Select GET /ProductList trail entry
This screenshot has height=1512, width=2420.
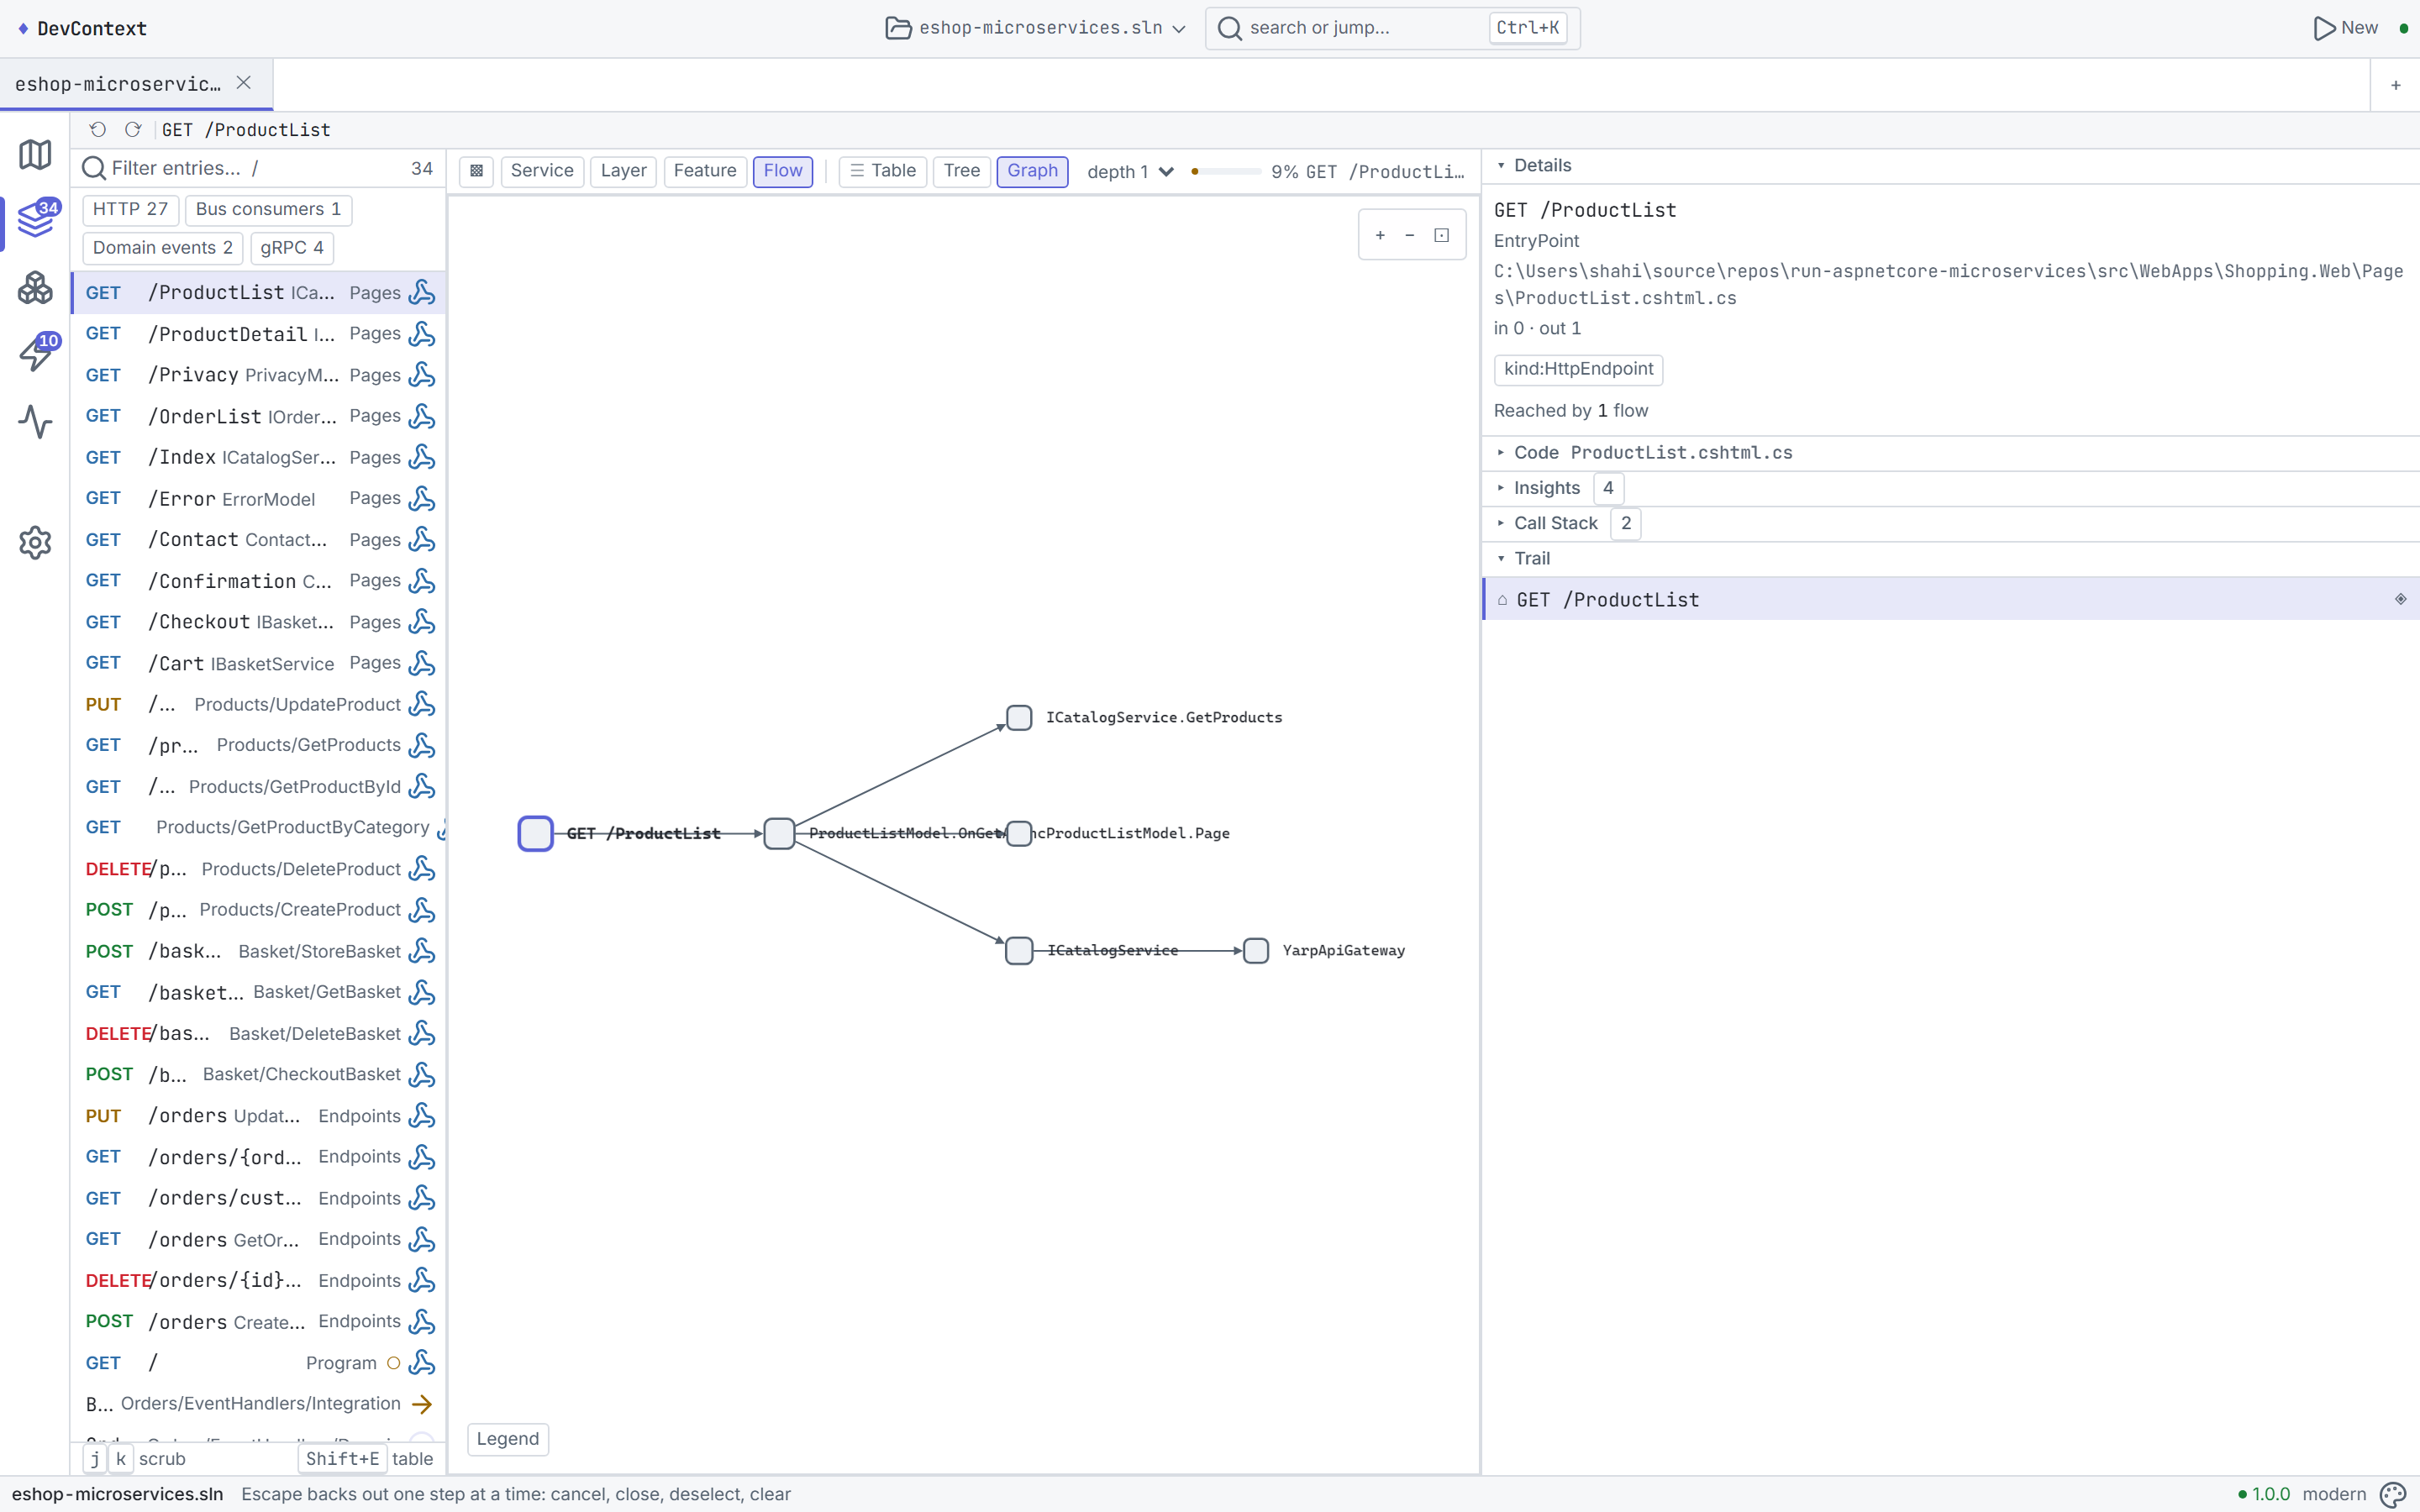(x=1950, y=599)
